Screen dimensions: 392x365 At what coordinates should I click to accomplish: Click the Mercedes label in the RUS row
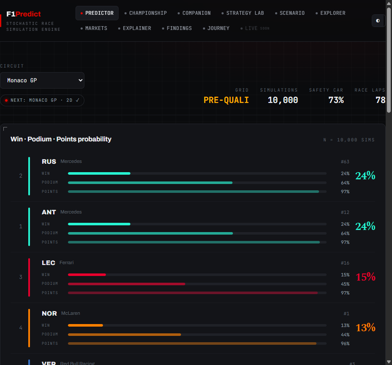[x=71, y=161]
